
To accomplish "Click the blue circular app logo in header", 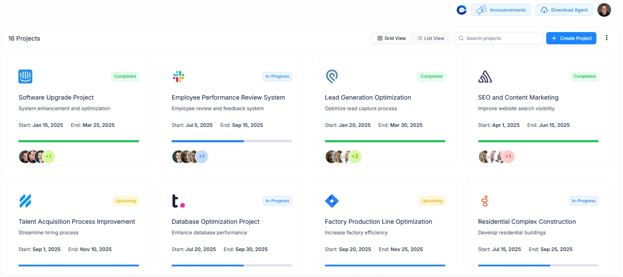I will point(462,10).
